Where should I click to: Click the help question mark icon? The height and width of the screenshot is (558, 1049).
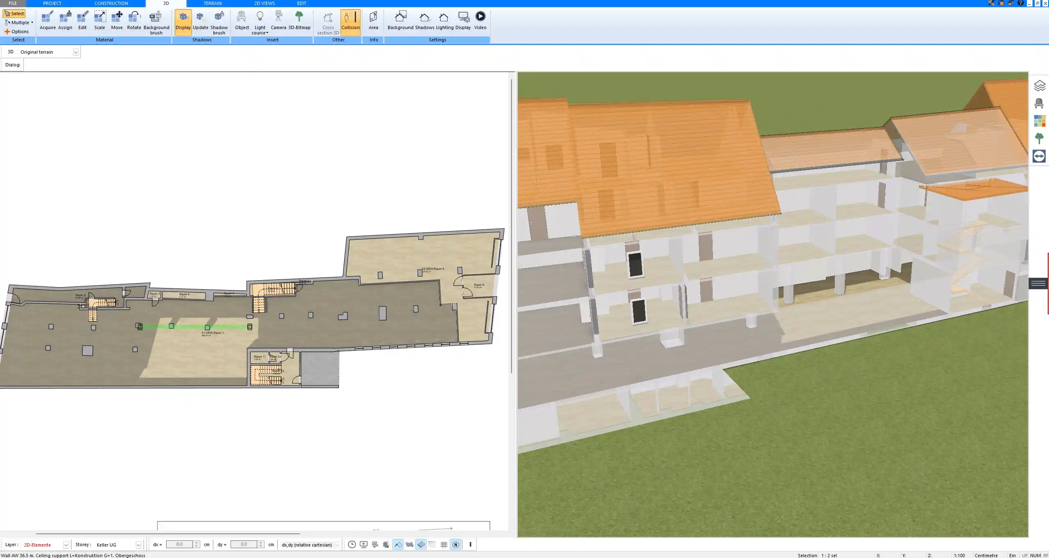(x=1021, y=3)
